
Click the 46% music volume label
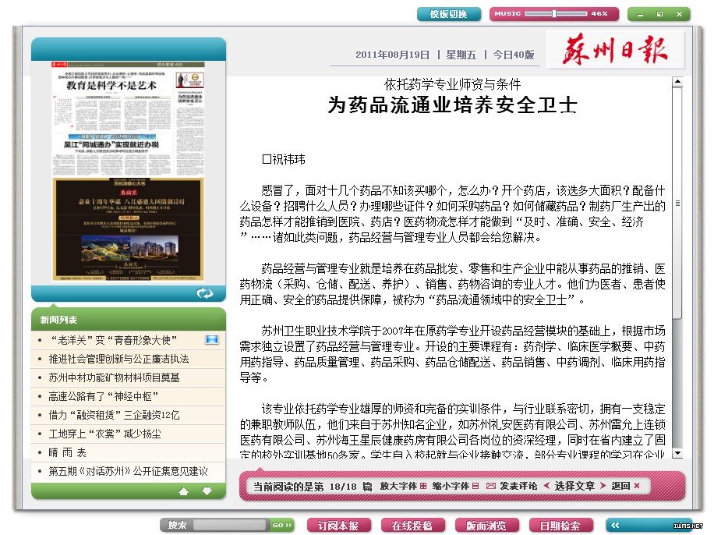pos(599,14)
